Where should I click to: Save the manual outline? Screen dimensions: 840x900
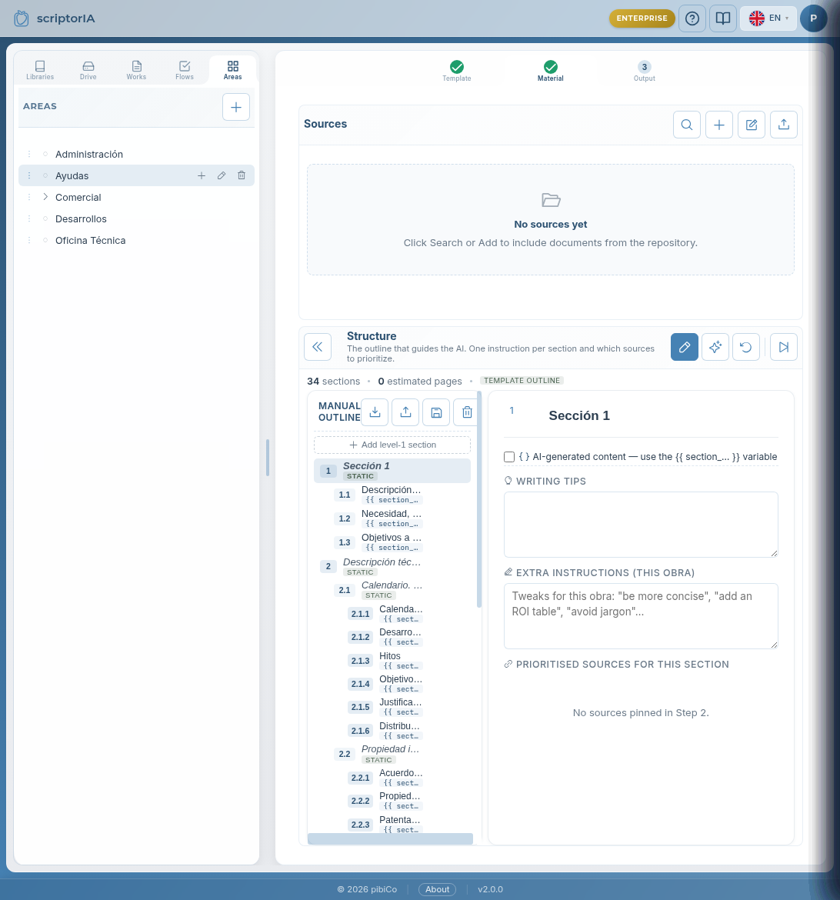(436, 412)
